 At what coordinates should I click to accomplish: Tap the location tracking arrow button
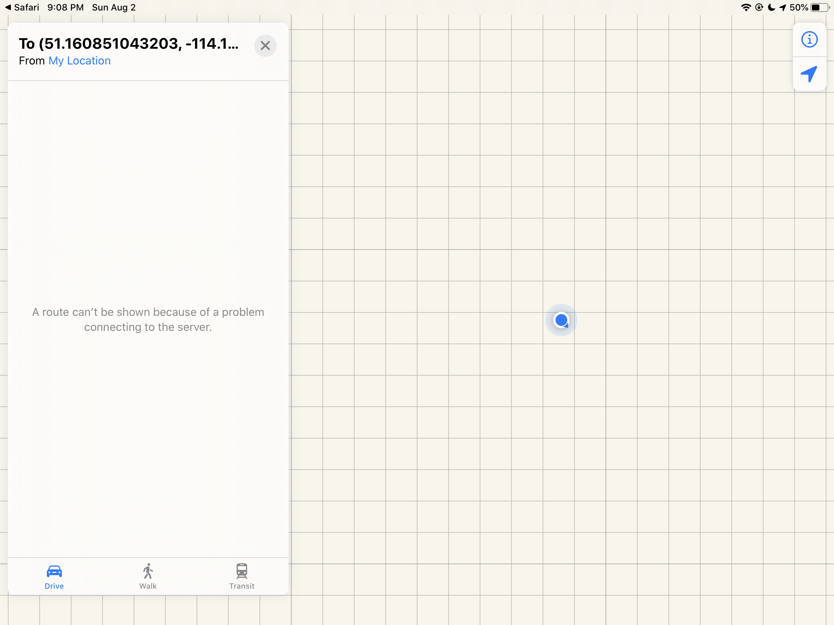click(809, 74)
